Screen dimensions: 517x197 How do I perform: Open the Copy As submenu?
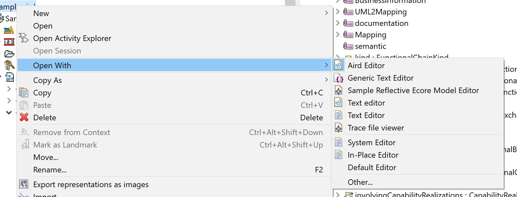click(47, 80)
